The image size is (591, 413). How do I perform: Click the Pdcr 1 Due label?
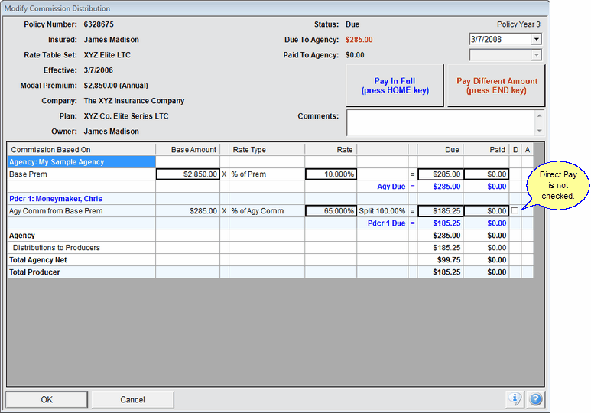pos(386,223)
